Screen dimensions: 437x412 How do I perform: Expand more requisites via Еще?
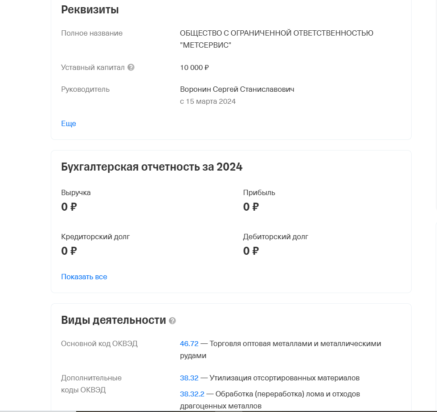(69, 124)
